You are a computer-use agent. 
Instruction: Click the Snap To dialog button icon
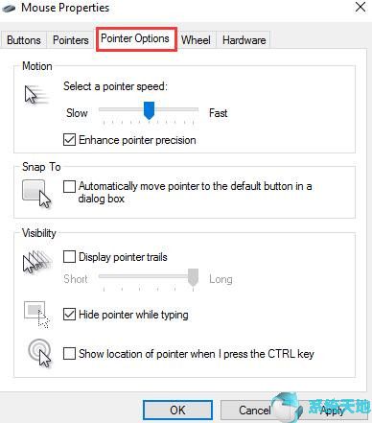coord(36,194)
